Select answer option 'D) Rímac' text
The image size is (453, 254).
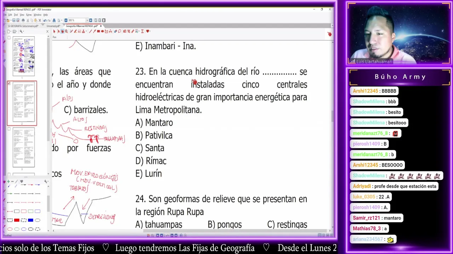point(151,161)
